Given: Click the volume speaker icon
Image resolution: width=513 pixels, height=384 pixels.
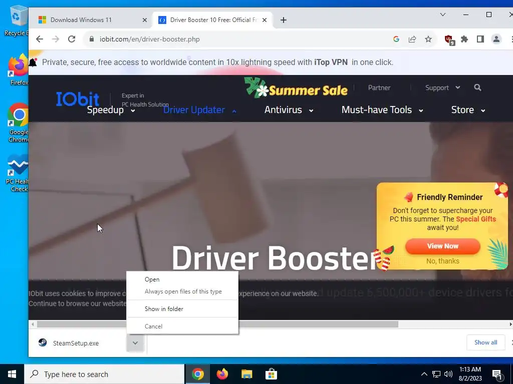Looking at the screenshot, I should (448, 374).
